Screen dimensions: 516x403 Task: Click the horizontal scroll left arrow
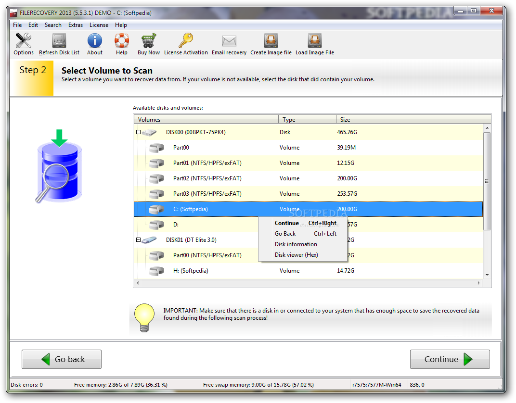tap(138, 283)
